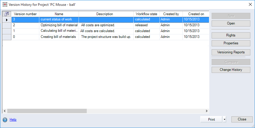
Task: Click the application icon in title bar
Action: click(5, 4)
